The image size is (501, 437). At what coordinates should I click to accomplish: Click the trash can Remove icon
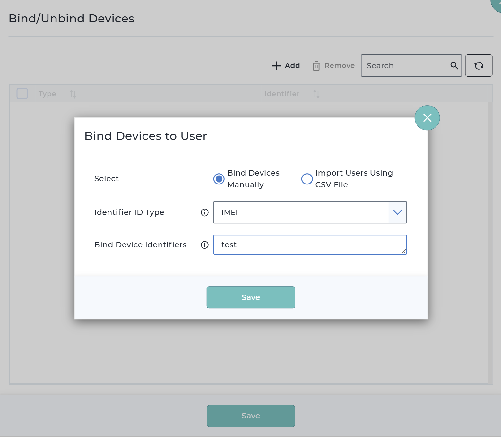point(316,66)
